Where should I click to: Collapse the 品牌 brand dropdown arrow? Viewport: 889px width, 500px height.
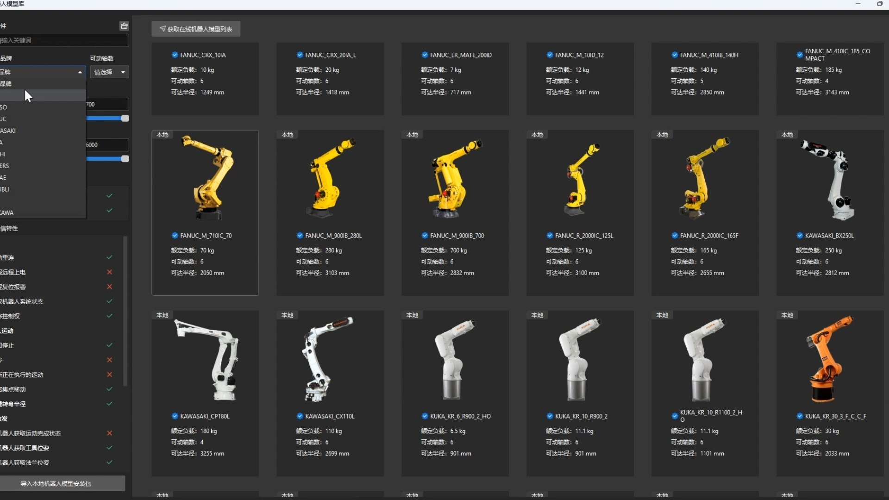(80, 72)
